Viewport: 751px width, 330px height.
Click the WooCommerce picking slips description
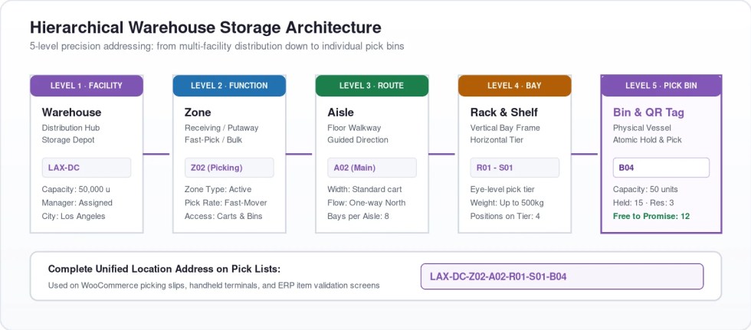point(214,286)
